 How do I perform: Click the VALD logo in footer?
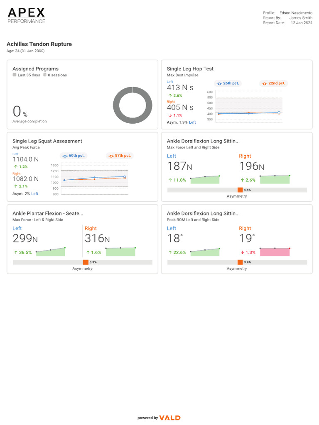170,418
